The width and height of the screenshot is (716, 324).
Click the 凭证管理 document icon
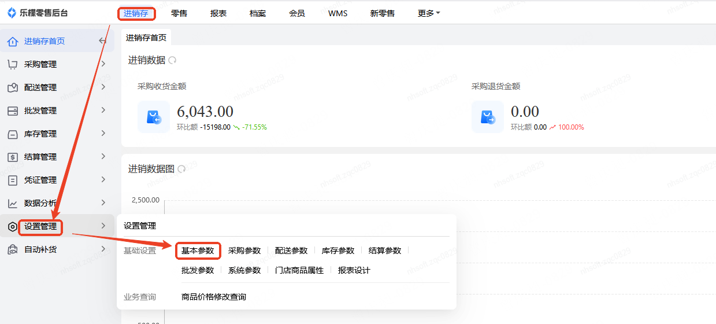13,180
